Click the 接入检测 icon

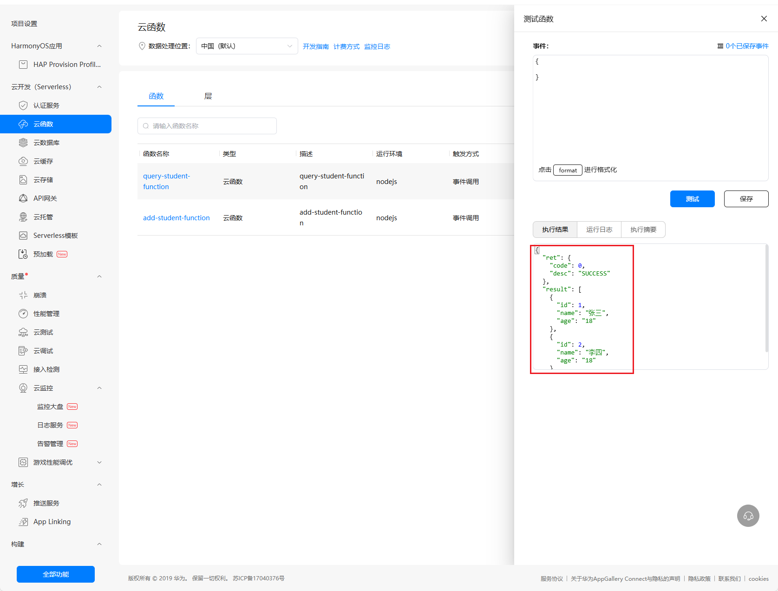click(23, 369)
